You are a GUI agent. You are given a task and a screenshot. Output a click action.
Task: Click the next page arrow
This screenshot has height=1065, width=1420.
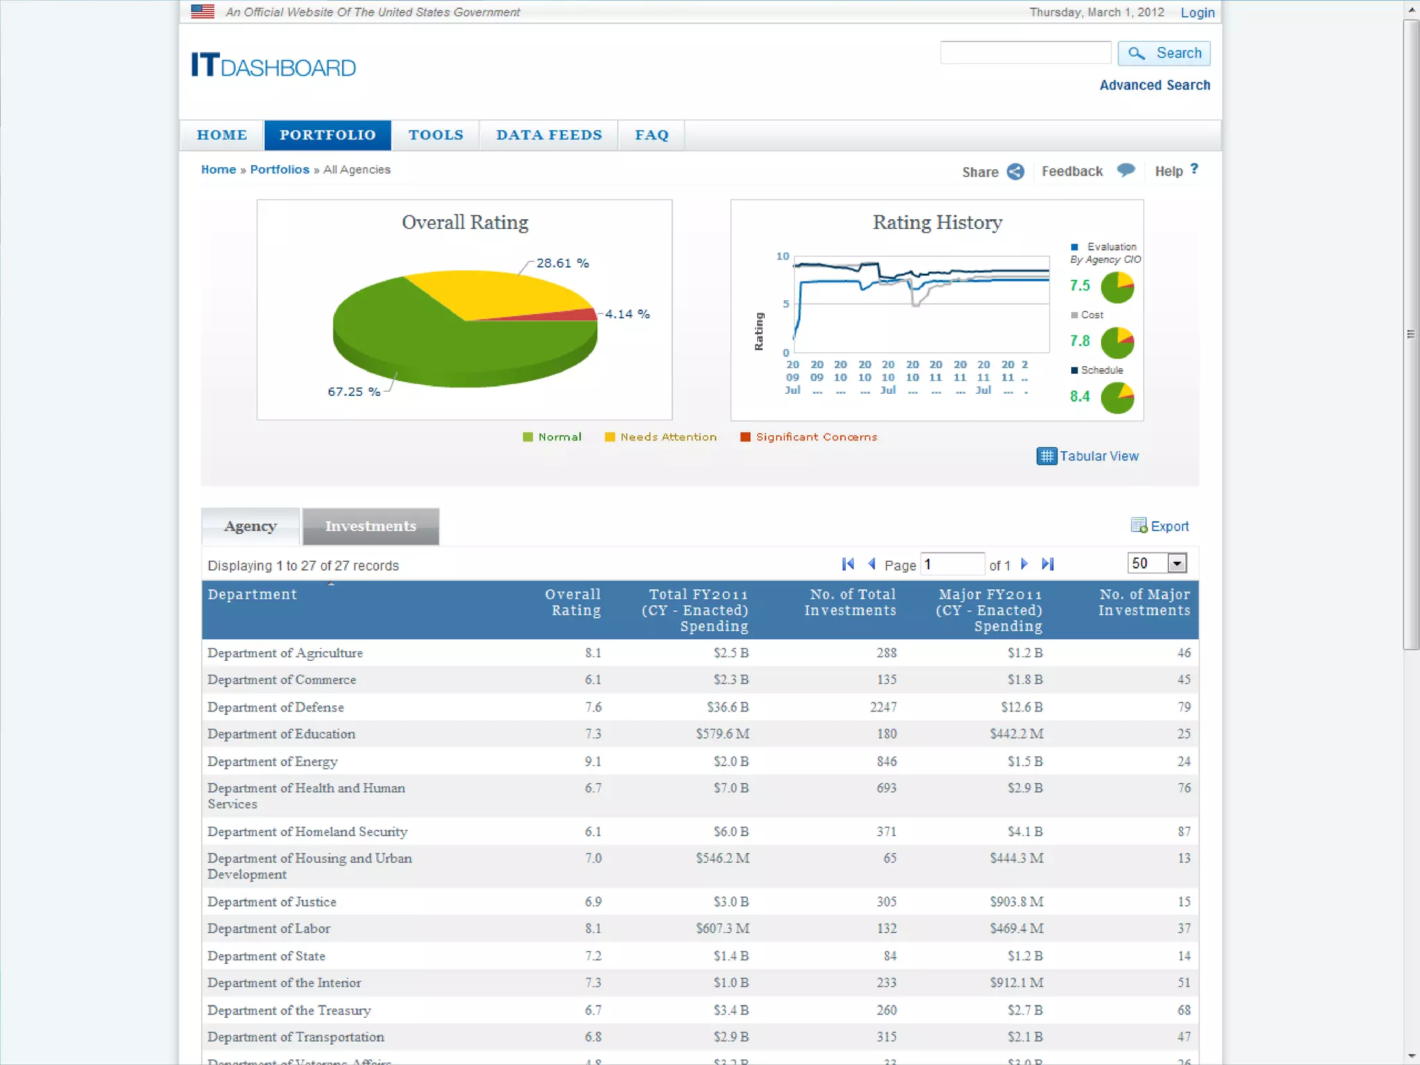tap(1024, 564)
